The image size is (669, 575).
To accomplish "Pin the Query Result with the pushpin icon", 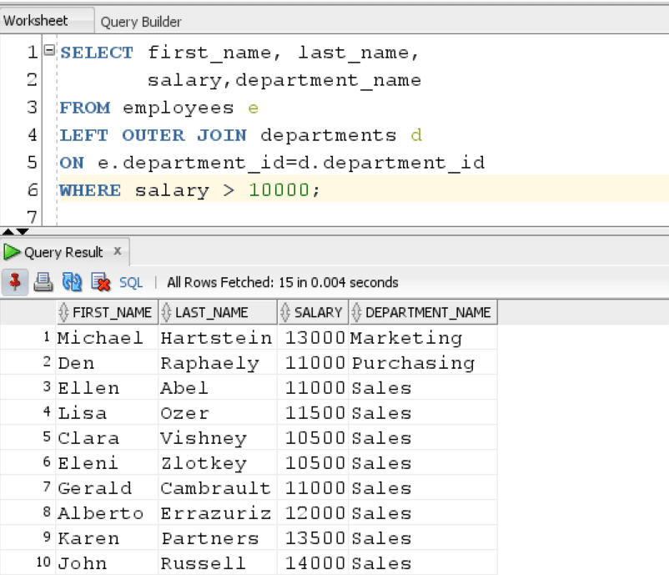I will 13,283.
